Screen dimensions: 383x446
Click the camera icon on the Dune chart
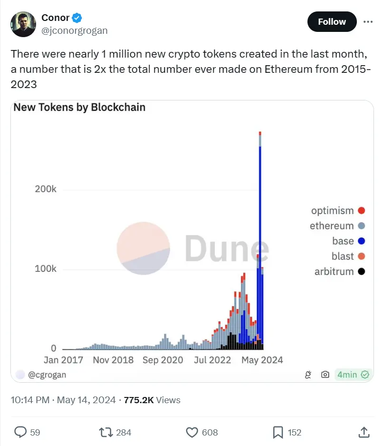325,375
